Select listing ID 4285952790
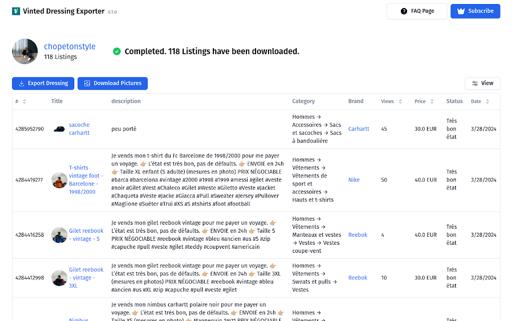 [x=30, y=129]
